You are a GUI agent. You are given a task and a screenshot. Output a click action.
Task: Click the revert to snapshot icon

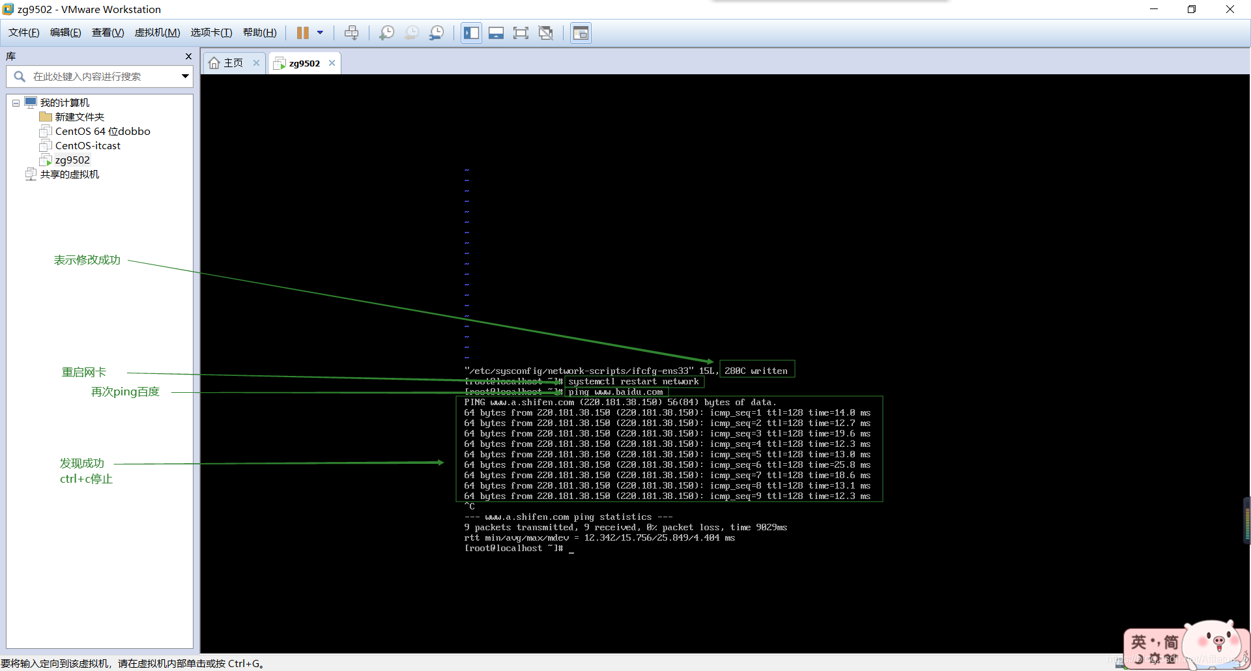click(412, 33)
